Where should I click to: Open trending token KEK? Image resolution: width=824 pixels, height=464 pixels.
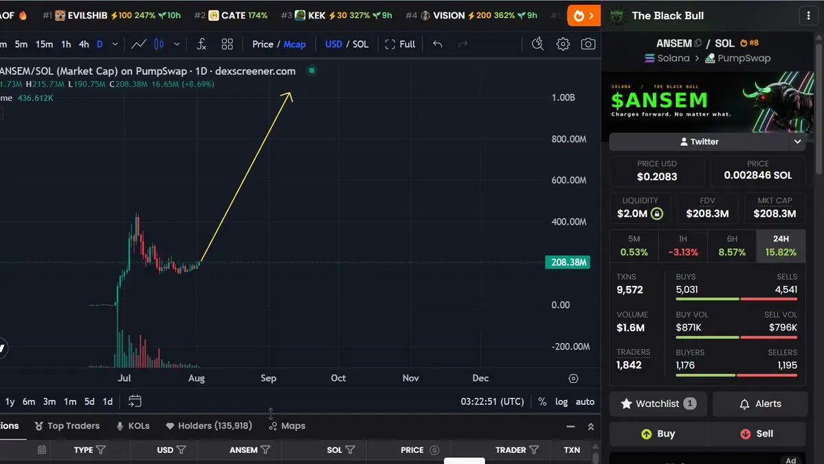(336, 15)
